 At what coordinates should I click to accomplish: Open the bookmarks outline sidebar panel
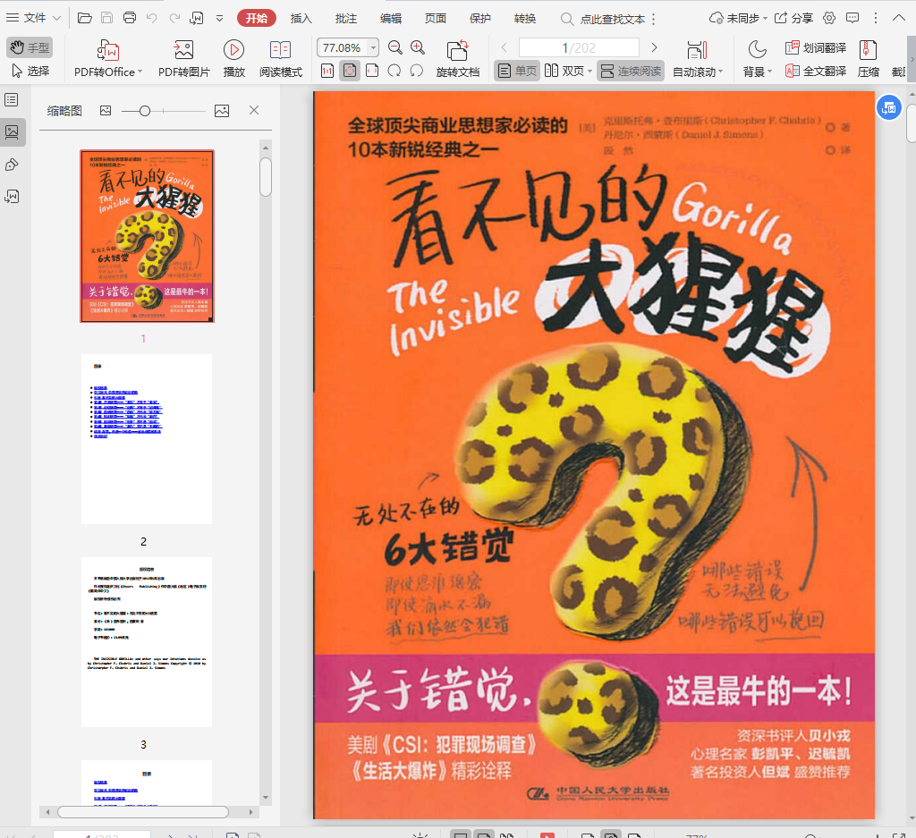[12, 99]
